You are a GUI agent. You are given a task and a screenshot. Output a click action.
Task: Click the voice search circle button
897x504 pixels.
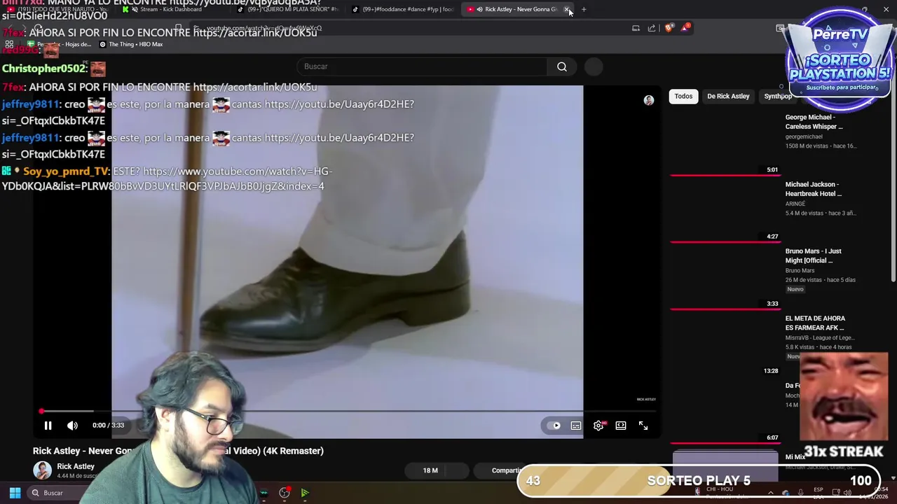594,66
